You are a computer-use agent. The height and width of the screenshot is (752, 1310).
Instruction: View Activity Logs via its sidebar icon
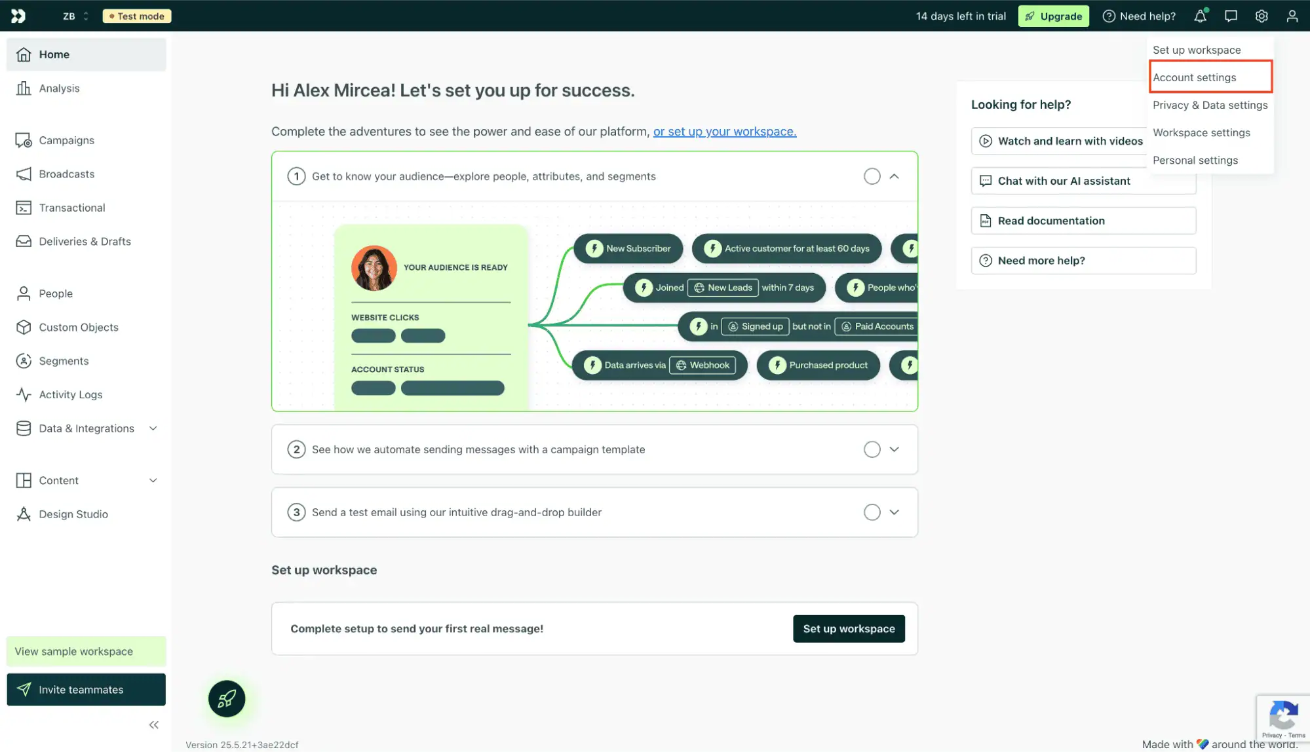point(24,394)
